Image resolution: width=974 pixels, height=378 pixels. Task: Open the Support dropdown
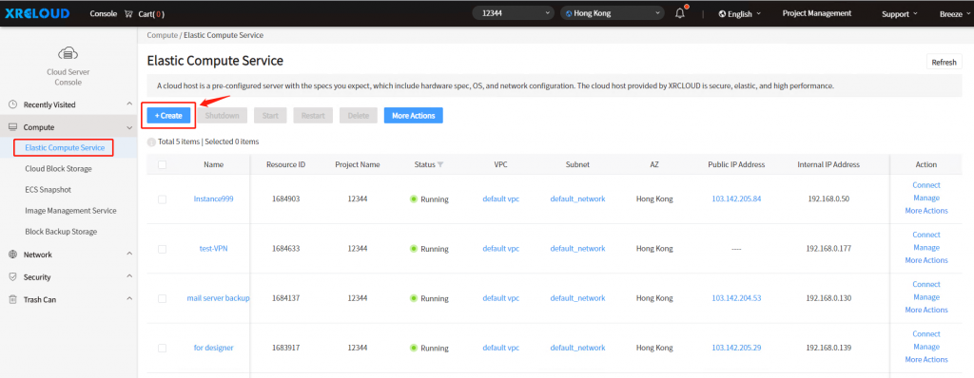[900, 13]
